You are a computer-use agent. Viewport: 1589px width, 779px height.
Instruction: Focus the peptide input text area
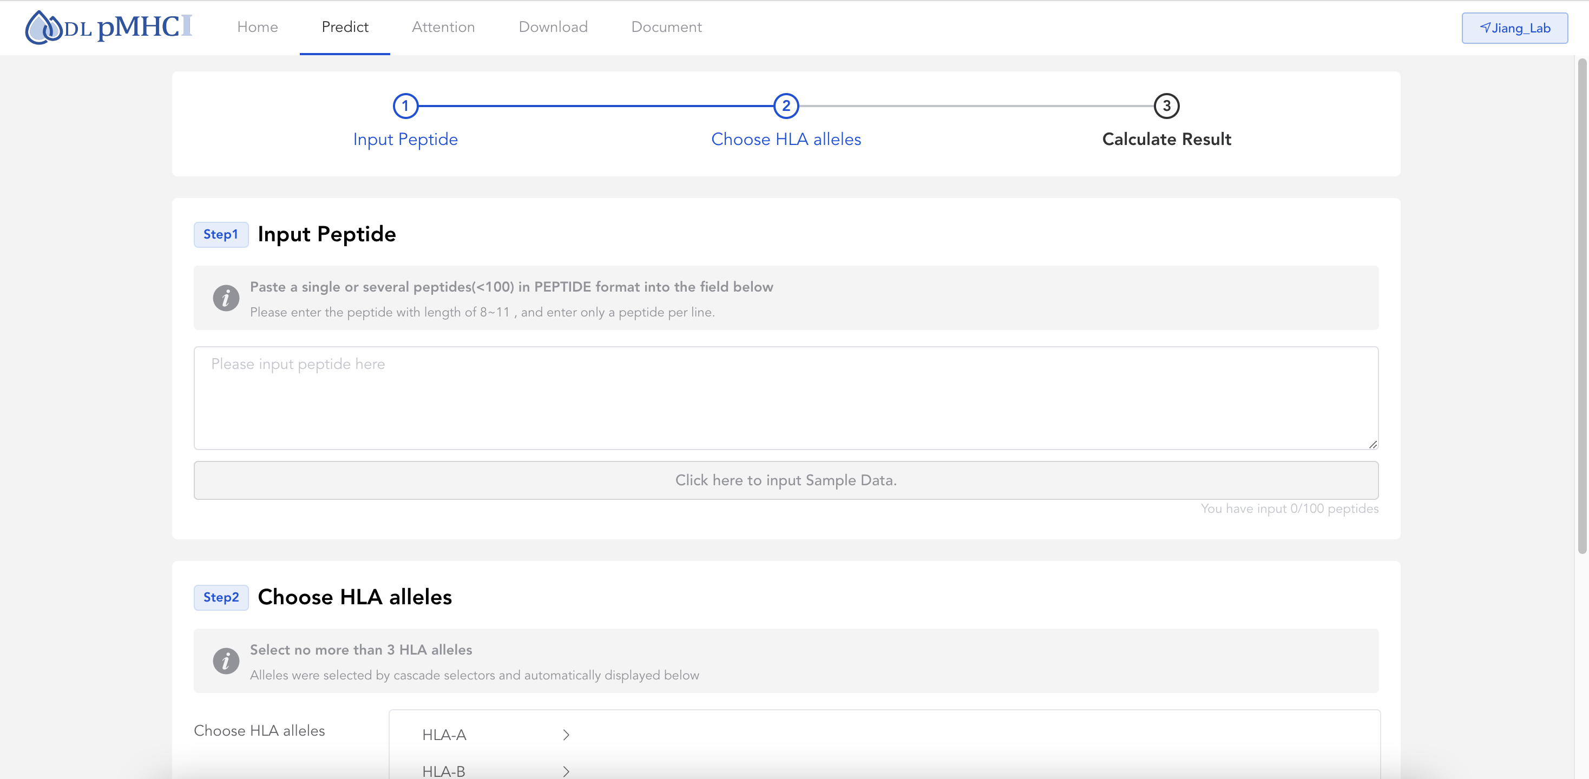(786, 398)
